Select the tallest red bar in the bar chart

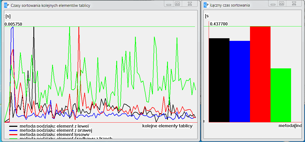[260, 74]
